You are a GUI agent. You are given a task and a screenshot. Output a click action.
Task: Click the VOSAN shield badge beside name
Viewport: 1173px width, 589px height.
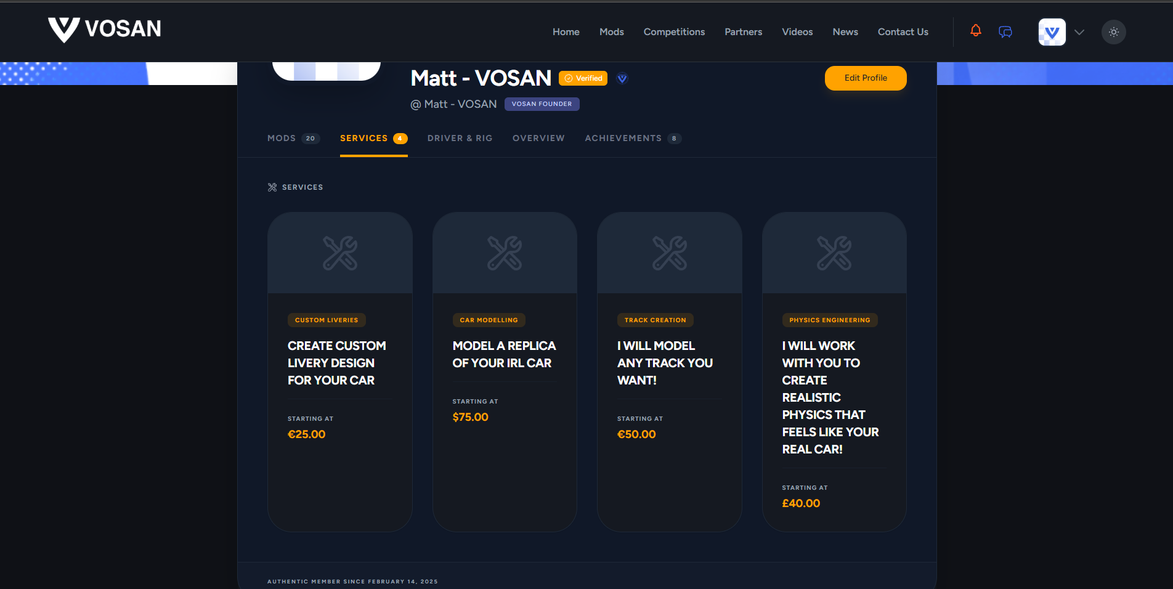click(622, 78)
